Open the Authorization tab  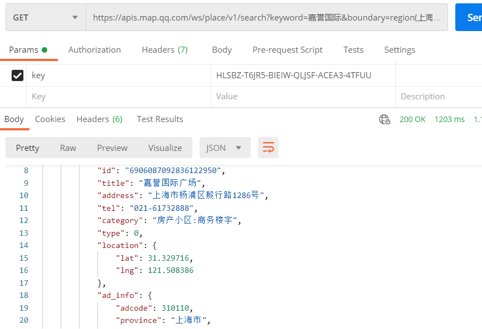pyautogui.click(x=95, y=50)
